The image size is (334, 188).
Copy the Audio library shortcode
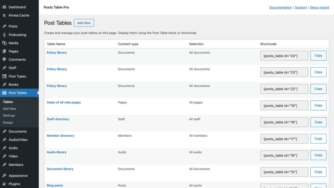[x=318, y=155]
